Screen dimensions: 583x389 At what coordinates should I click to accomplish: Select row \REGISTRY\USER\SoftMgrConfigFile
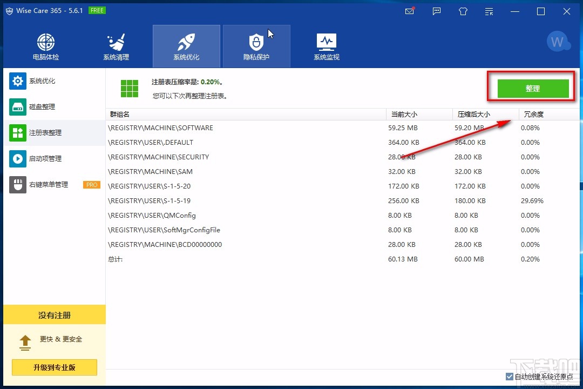pos(342,230)
